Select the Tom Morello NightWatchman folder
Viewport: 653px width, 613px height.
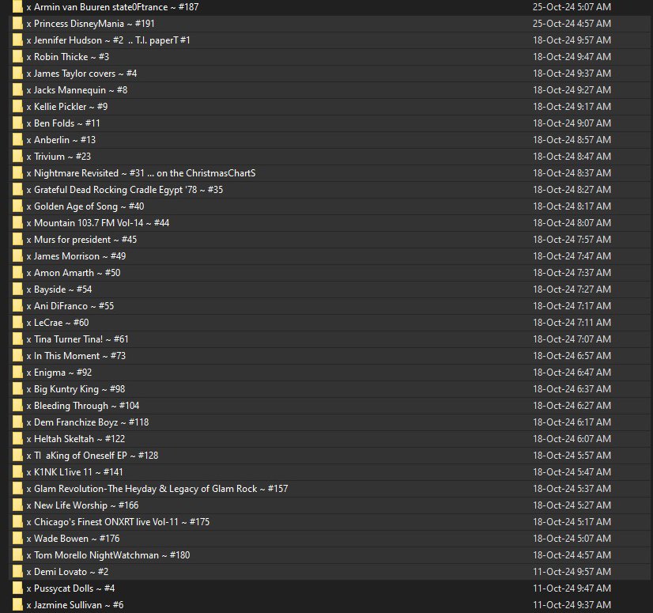(108, 555)
